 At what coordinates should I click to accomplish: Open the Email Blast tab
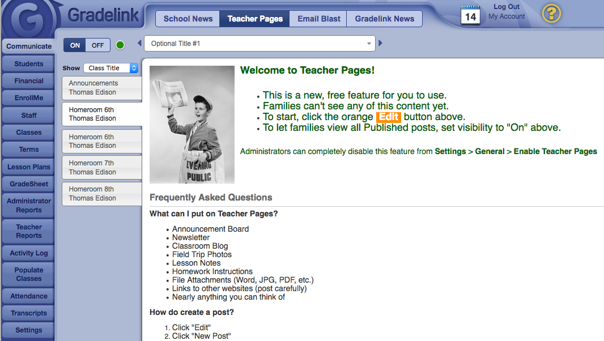319,19
